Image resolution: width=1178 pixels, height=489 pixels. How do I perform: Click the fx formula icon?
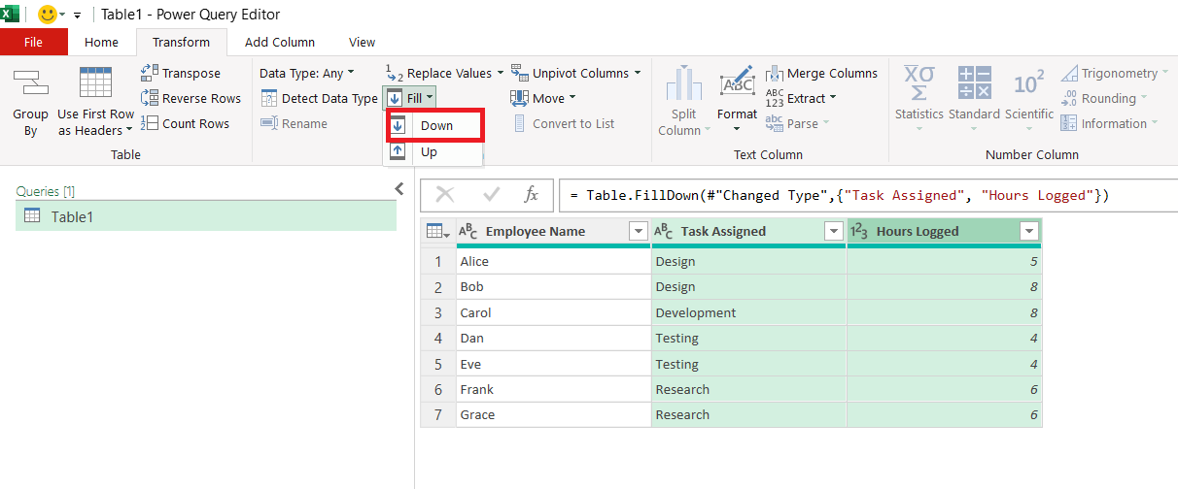(532, 195)
